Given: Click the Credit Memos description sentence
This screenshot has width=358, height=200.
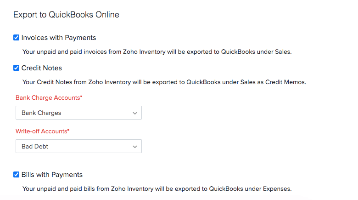Looking at the screenshot, I should coord(164,82).
